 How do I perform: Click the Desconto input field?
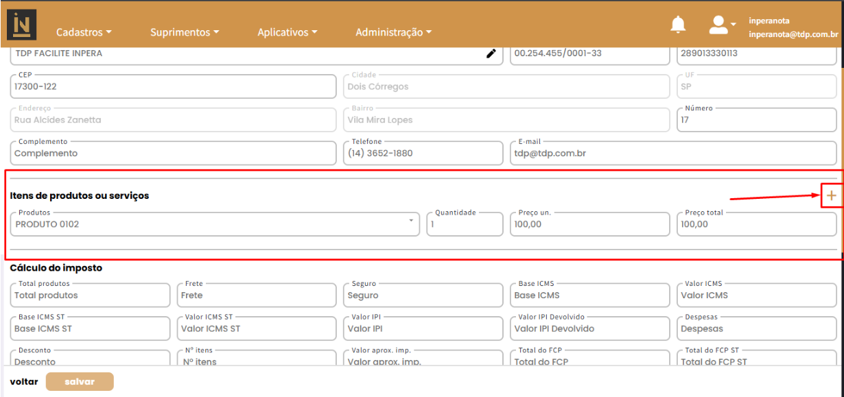(90, 358)
